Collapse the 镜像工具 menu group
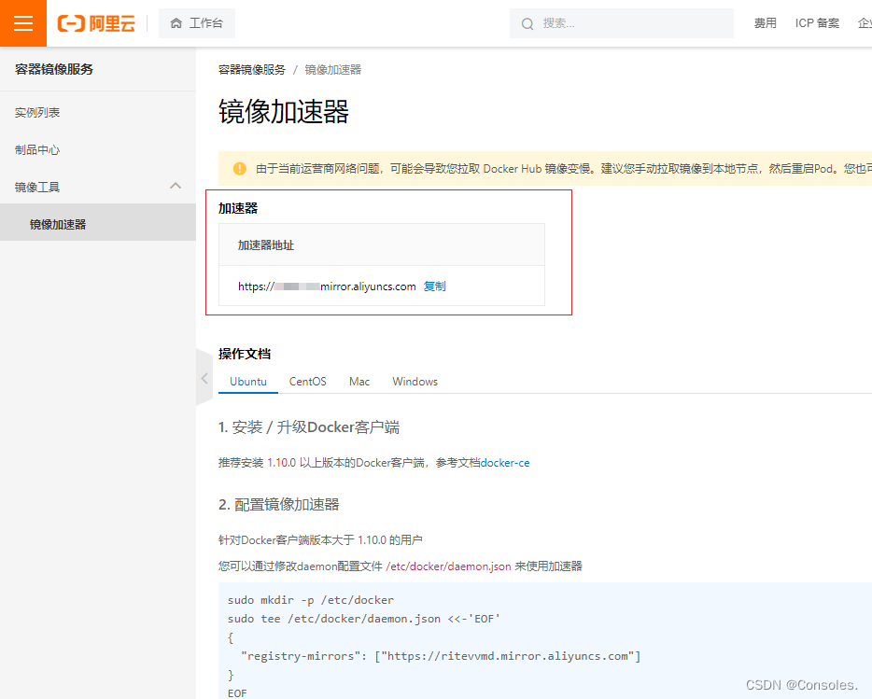Viewport: 872px width, 699px height. tap(176, 187)
